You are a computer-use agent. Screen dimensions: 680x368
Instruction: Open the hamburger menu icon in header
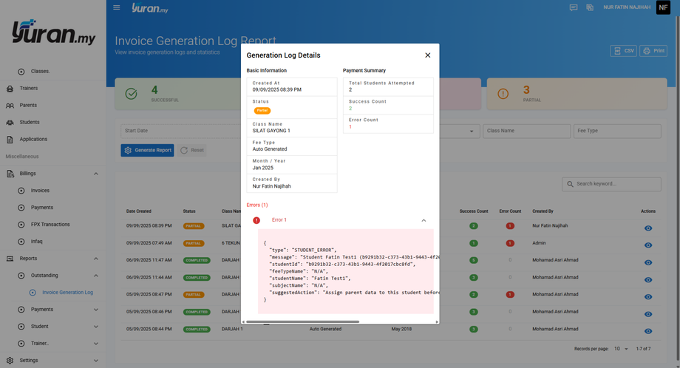pos(116,7)
